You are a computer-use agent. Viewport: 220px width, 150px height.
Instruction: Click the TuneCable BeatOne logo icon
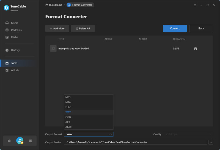6,8
